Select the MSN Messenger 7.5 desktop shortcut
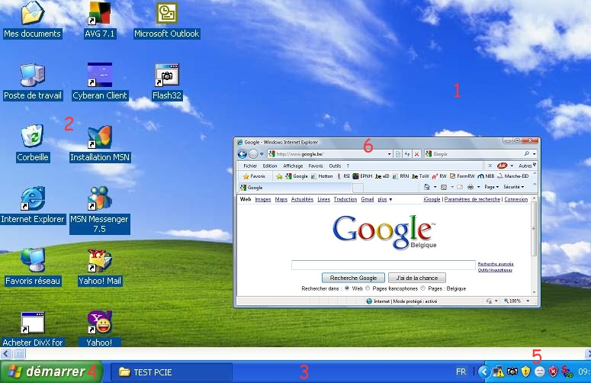591x383 pixels. click(99, 209)
